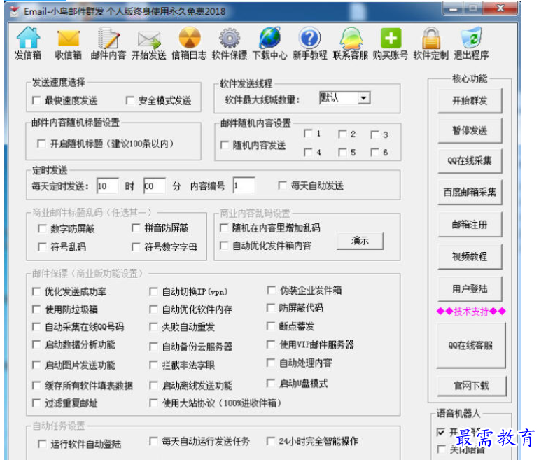Enable 伪装企业发件箱 checkbox
Screen dimensions: 541x460
coord(271,291)
